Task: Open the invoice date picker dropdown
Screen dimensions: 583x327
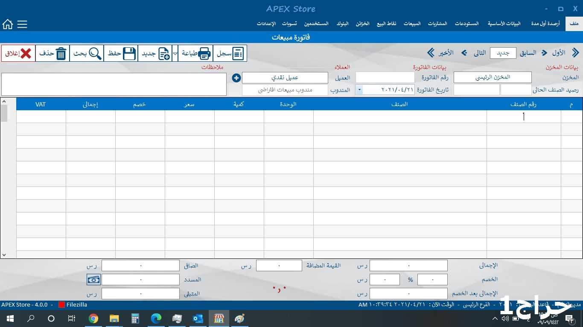Action: pos(359,90)
